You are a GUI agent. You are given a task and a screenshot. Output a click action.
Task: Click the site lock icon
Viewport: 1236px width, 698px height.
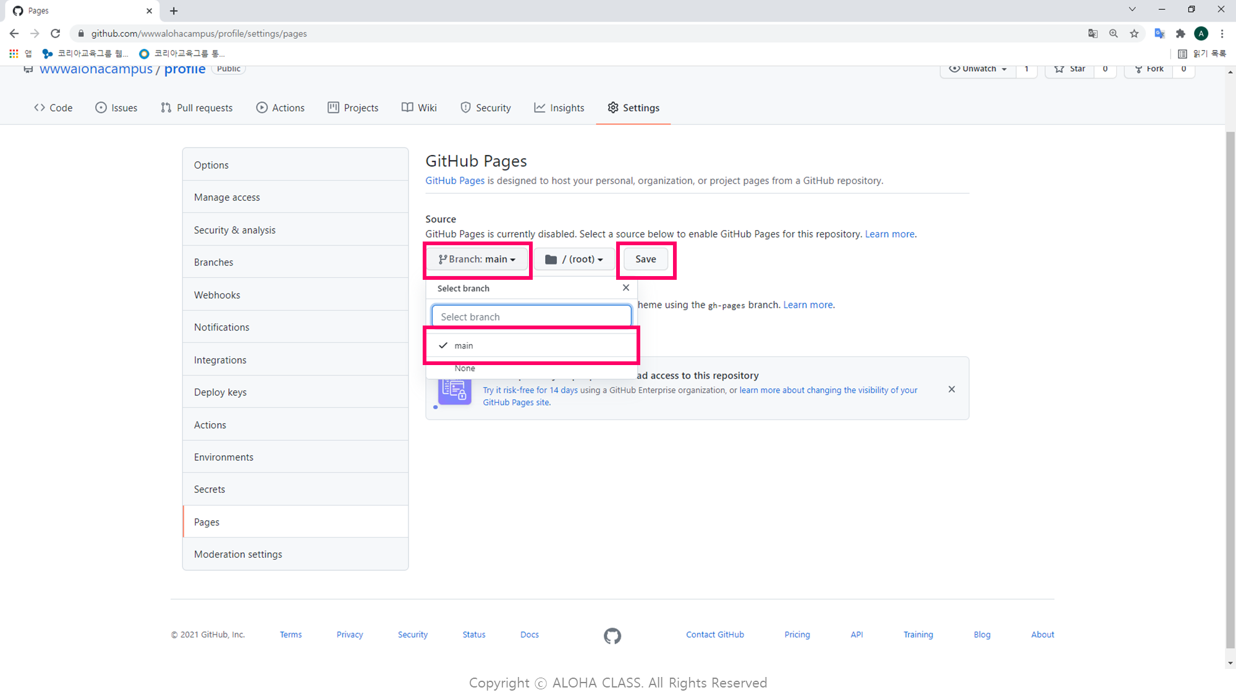click(x=80, y=33)
